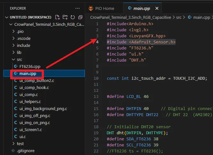Switch to the PIO Home tab
Image resolution: width=213 pixels, height=155 pixels.
click(105, 8)
